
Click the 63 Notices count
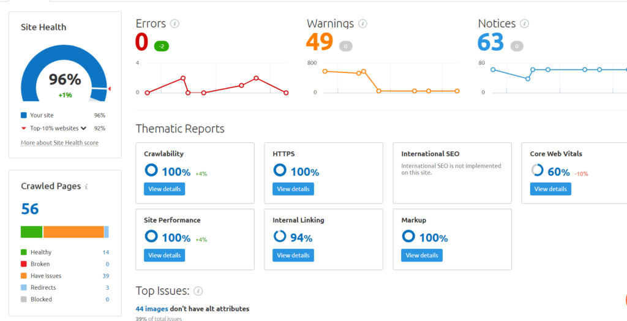tap(491, 42)
